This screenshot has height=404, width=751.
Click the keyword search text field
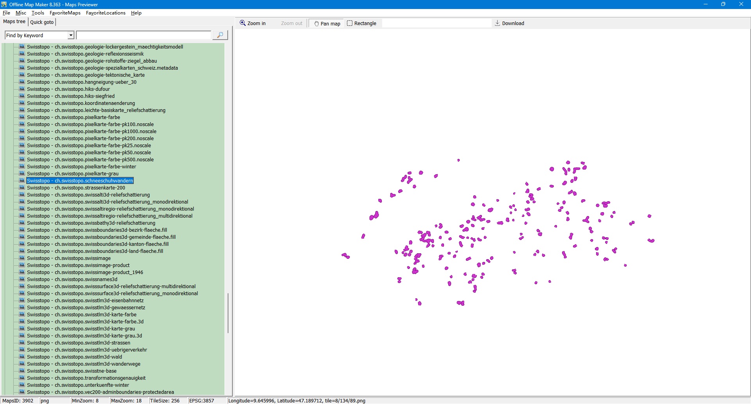(x=144, y=35)
